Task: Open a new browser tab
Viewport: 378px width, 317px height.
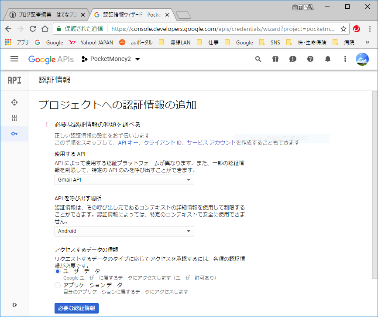Action: click(183, 15)
